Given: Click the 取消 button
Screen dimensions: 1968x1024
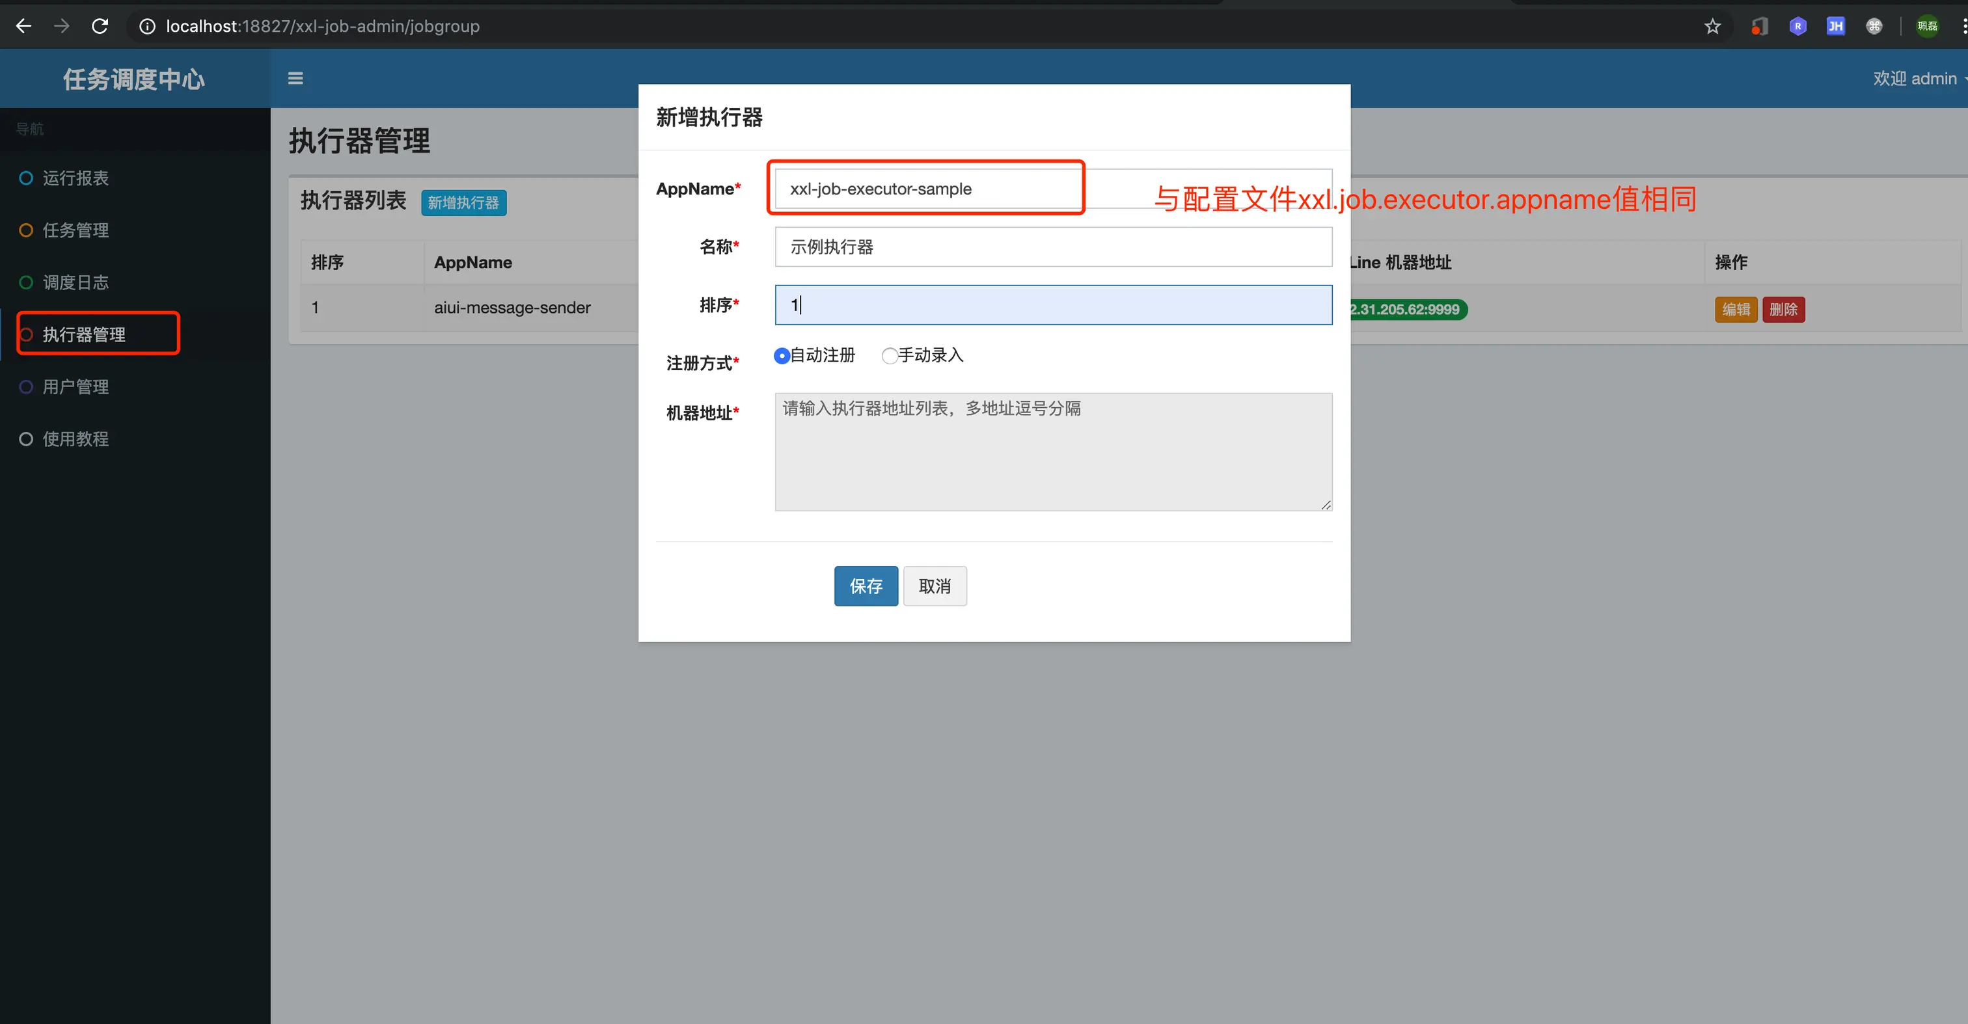Looking at the screenshot, I should (935, 586).
